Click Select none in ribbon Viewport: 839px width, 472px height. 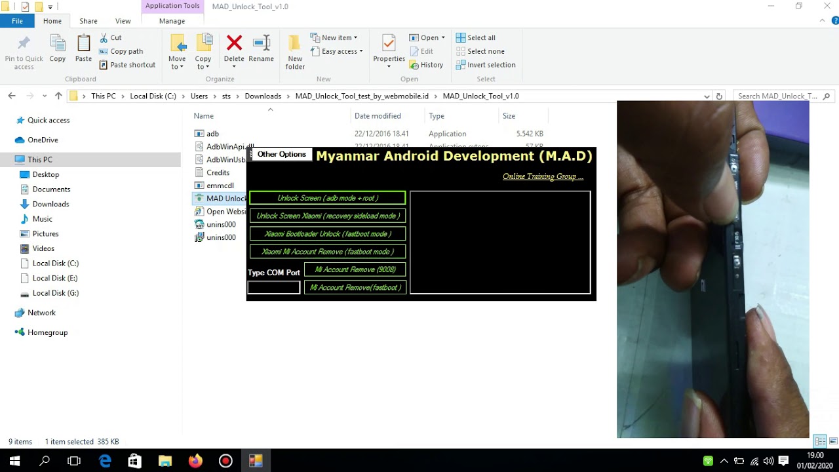[x=480, y=51]
